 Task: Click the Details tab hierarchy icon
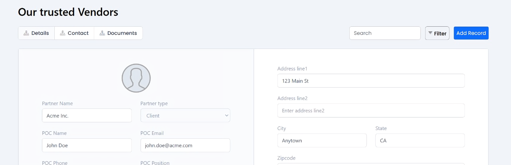coord(26,33)
